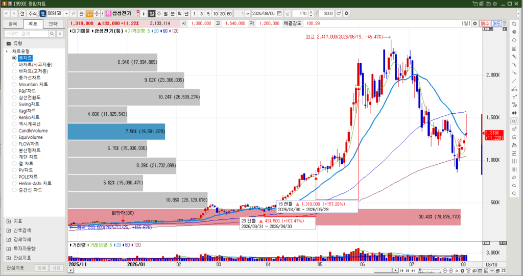Expand the 투자자동향 section
This screenshot has height=276, width=523.
click(x=9, y=248)
